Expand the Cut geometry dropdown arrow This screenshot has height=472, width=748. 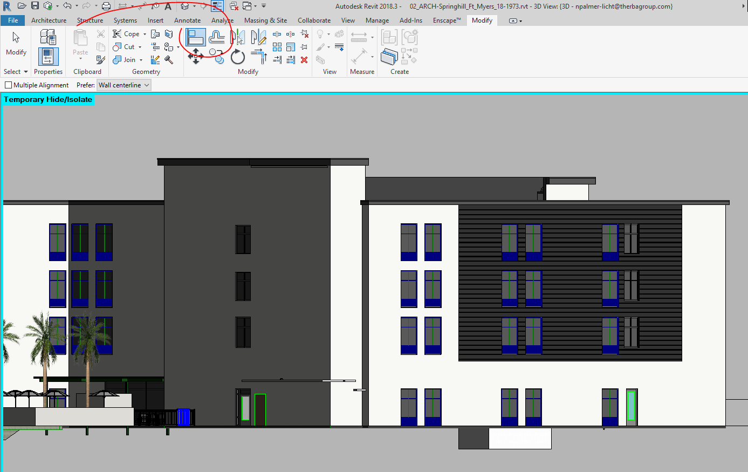pyautogui.click(x=140, y=47)
